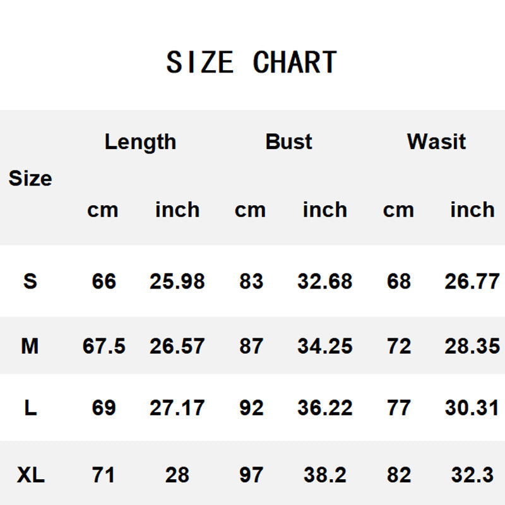Screen dimensions: 505x505
Task: Click the 67.5 length cm value
Action: point(104,346)
